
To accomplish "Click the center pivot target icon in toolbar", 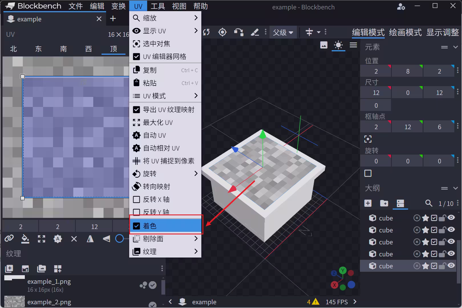I will click(222, 32).
